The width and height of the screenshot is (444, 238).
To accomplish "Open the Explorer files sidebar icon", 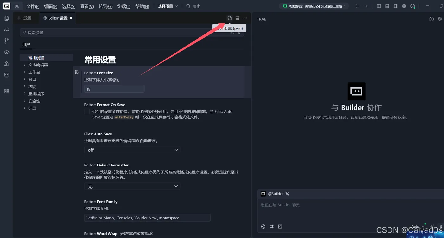I will (7, 18).
